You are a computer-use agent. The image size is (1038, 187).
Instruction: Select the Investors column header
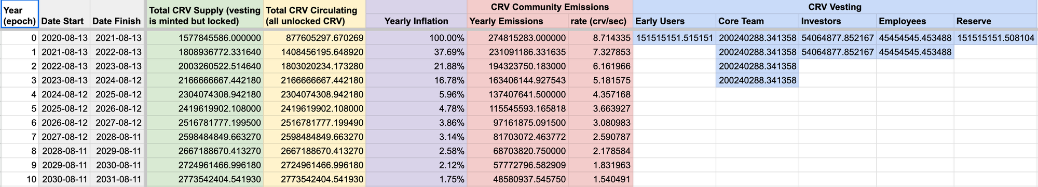(x=838, y=21)
